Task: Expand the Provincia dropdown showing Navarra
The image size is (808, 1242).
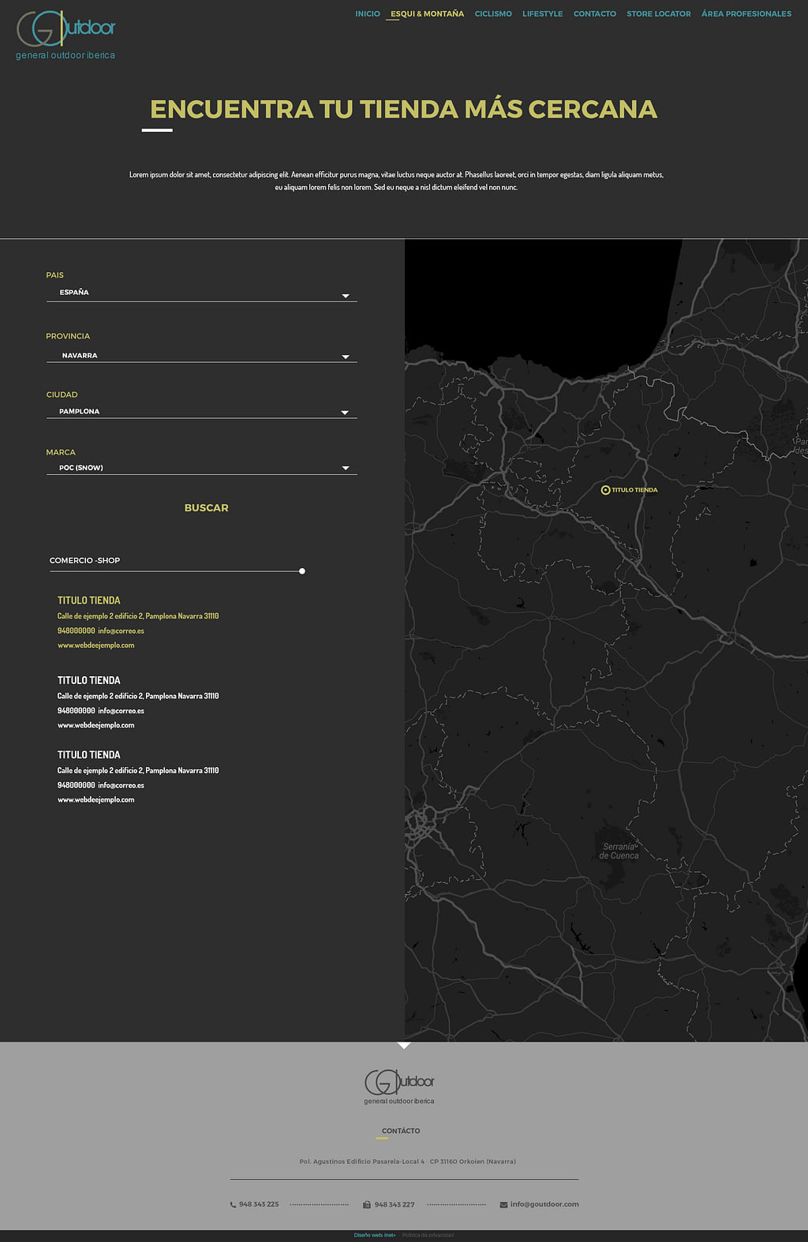Action: point(201,356)
